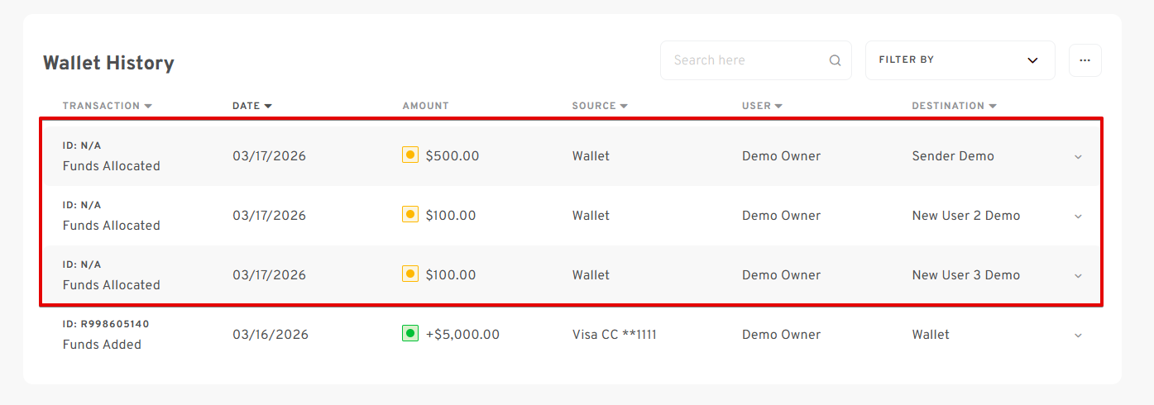The width and height of the screenshot is (1154, 405).
Task: Click the Amount column header
Action: pos(425,106)
